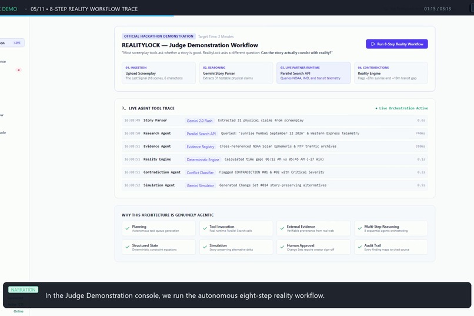474x316 pixels.
Task: Select the 02. Reasoning Gemini Story Parser card
Action: point(236,73)
